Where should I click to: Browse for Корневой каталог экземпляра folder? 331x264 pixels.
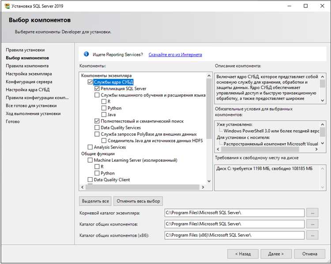point(312,213)
